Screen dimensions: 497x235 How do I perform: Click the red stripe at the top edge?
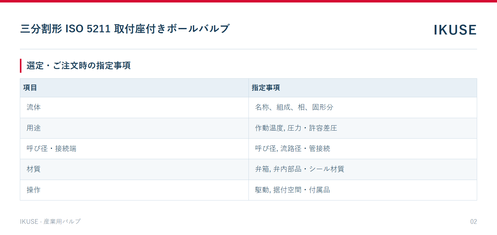tap(248, 1)
